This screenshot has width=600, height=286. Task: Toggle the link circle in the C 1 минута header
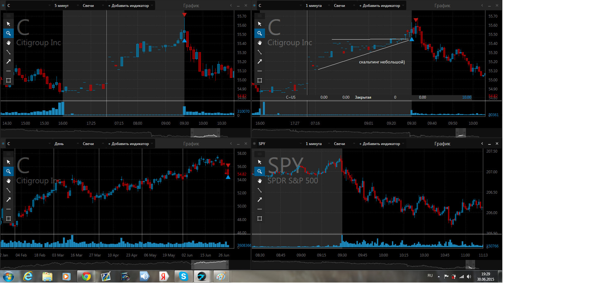coord(254,5)
